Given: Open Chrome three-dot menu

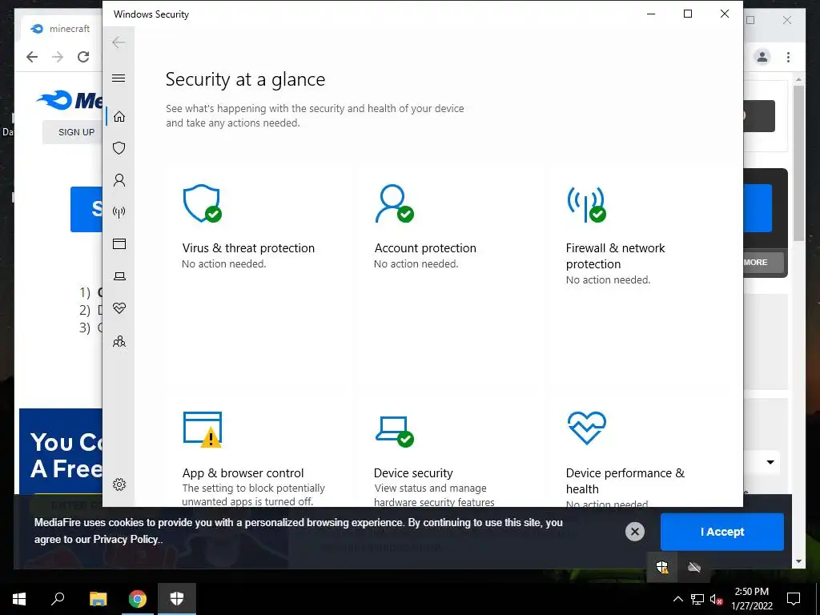Looking at the screenshot, I should (788, 57).
